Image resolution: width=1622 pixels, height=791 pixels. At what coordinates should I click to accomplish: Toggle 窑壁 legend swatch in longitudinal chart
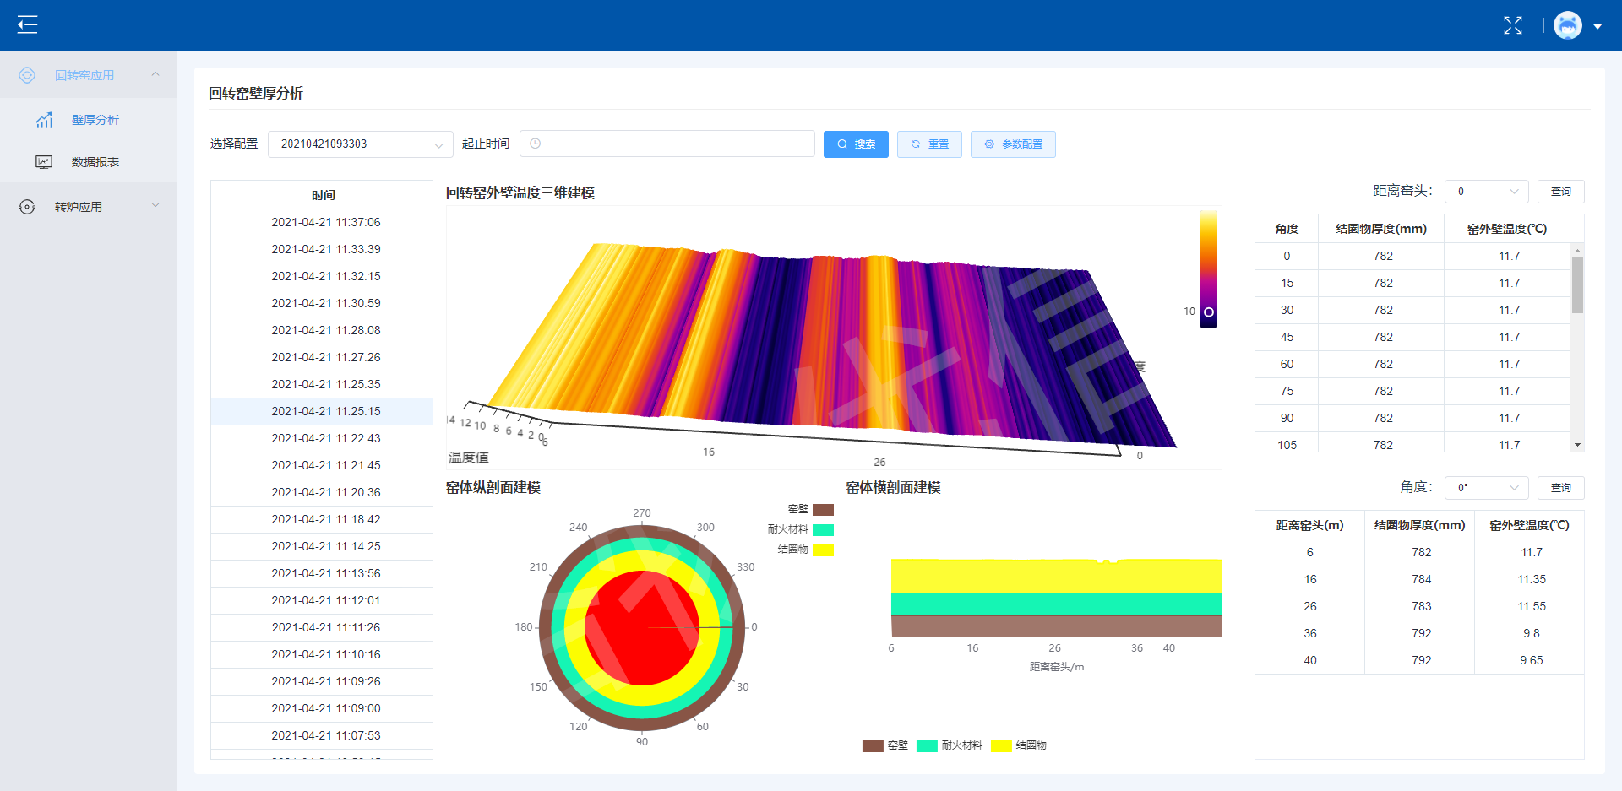[823, 510]
